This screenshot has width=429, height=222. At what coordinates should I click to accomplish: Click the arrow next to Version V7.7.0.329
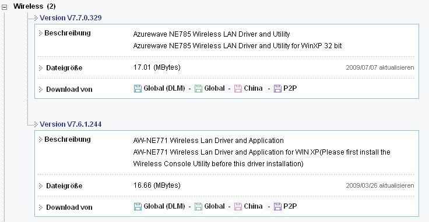pyautogui.click(x=36, y=18)
